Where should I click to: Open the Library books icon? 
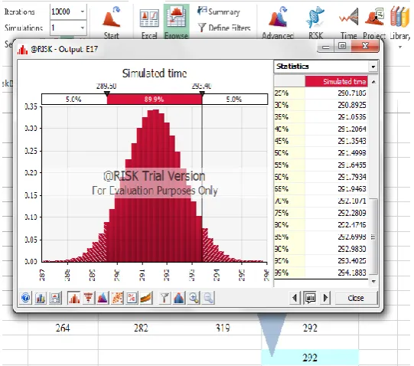coord(399,16)
